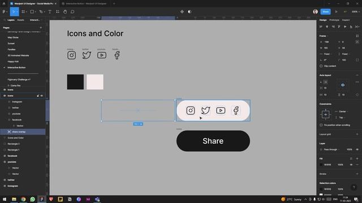
Task: Set auto layout direction to vertical
Action: click(321, 82)
